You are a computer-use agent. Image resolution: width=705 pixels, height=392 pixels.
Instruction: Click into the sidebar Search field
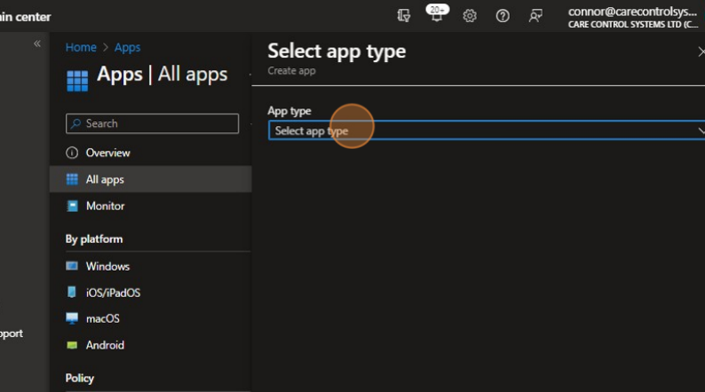(152, 123)
